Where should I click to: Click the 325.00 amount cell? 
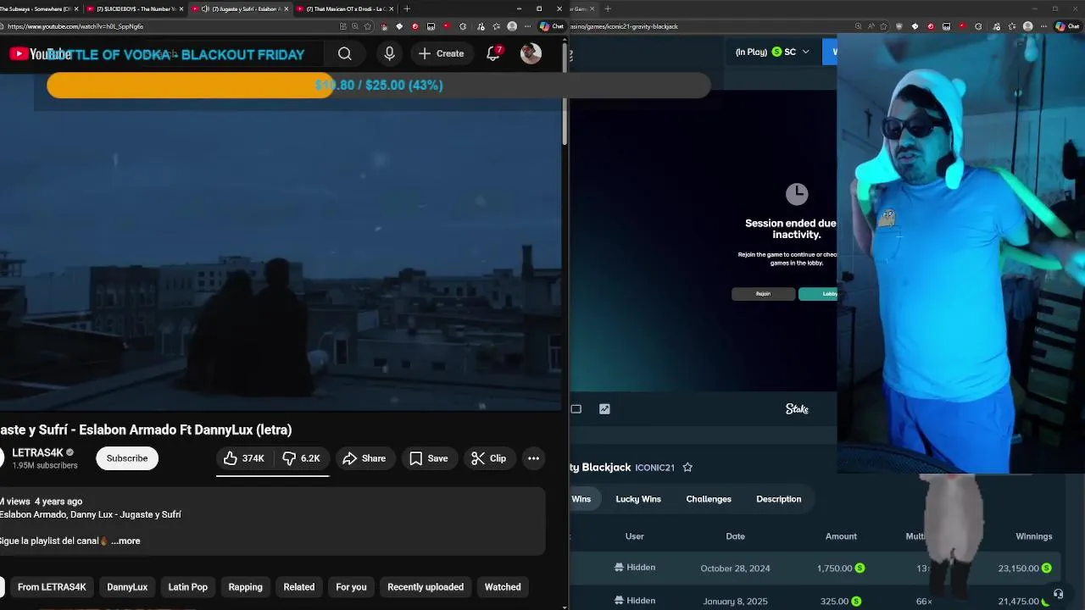click(x=841, y=602)
